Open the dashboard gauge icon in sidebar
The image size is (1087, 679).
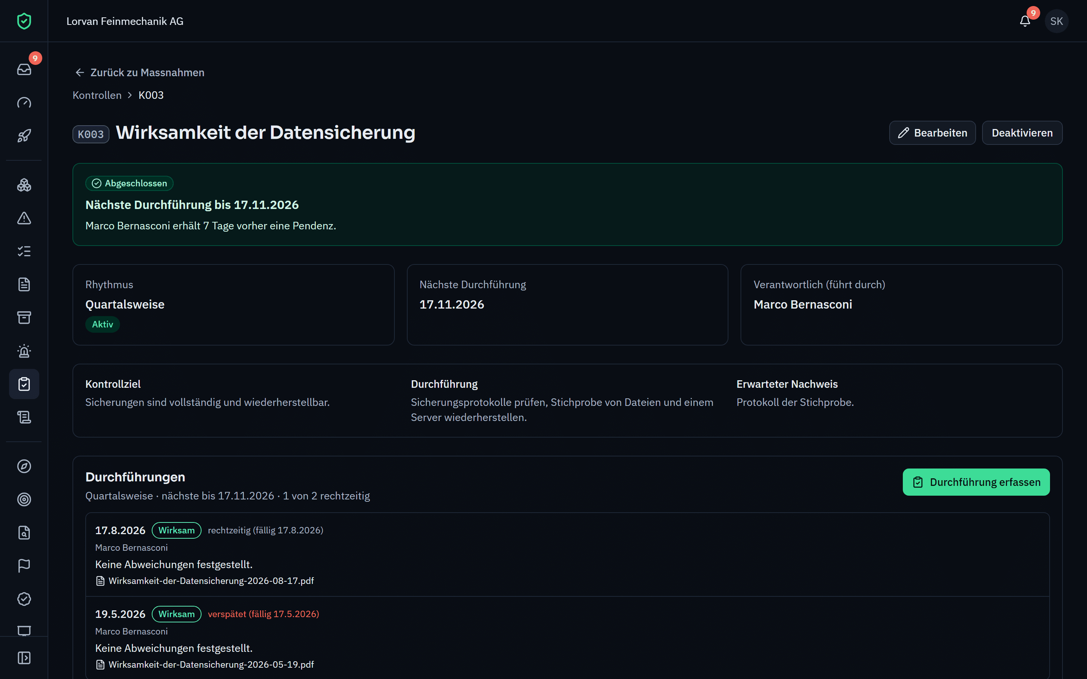tap(24, 102)
